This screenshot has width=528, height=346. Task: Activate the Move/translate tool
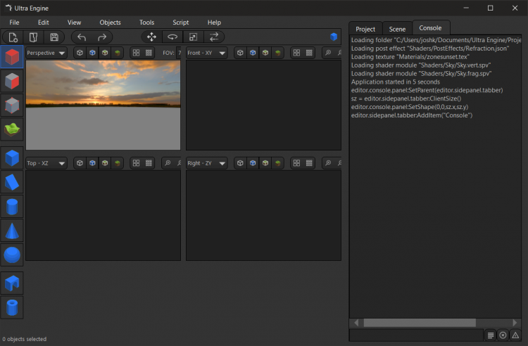pyautogui.click(x=151, y=37)
